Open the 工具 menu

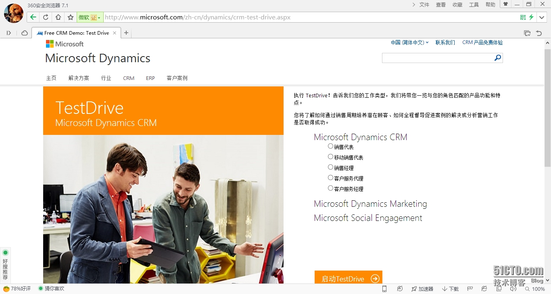474,4
